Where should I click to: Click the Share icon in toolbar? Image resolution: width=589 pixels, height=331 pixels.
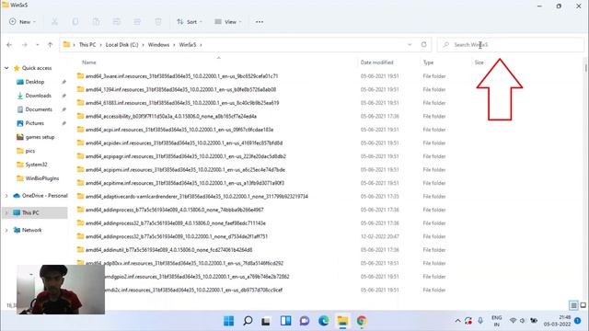pyautogui.click(x=137, y=22)
